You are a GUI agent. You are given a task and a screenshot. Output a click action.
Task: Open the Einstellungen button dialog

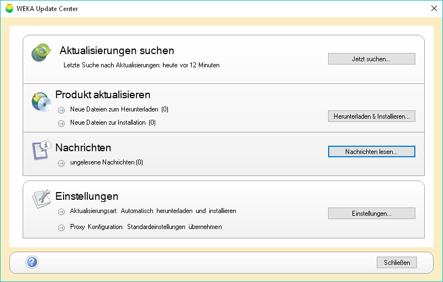click(x=371, y=214)
